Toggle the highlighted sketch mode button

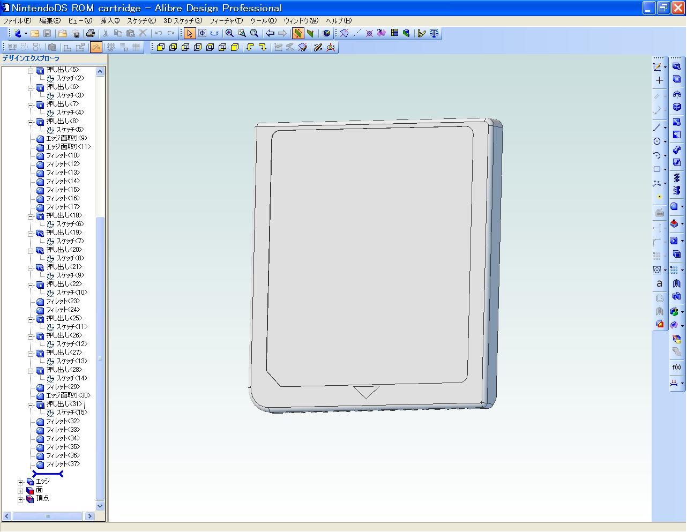pyautogui.click(x=298, y=33)
